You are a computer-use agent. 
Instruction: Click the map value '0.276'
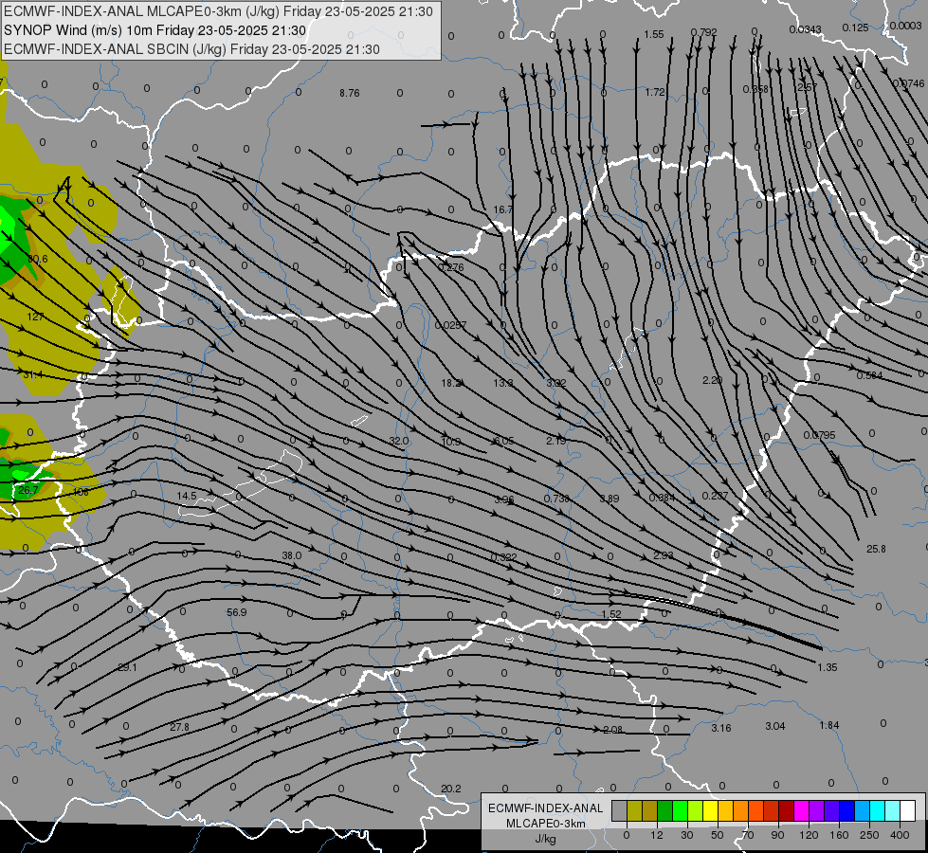450,267
